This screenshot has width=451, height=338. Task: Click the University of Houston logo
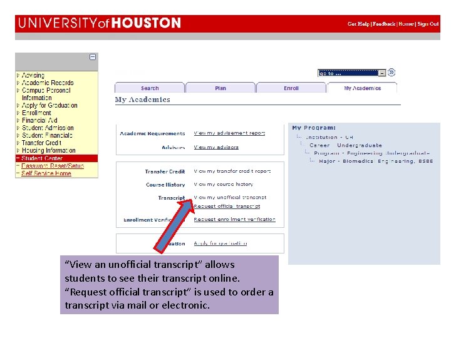tap(100, 23)
